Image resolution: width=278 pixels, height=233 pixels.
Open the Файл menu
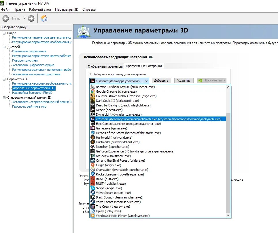(5, 9)
